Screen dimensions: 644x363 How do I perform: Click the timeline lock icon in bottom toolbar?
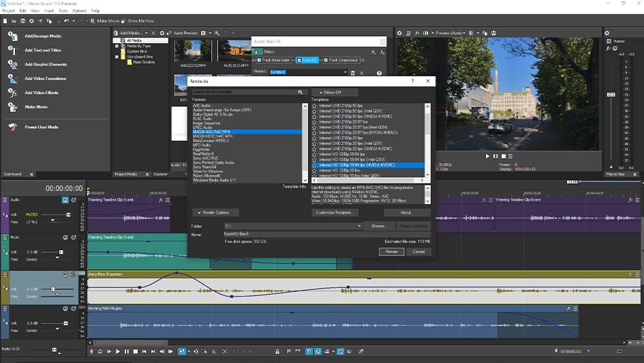click(x=277, y=351)
